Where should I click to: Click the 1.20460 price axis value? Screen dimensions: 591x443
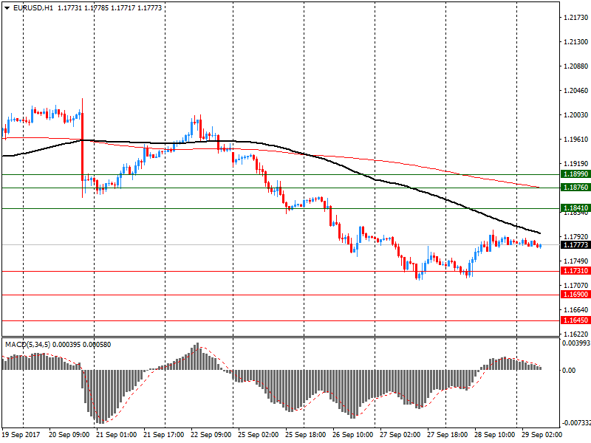(x=575, y=90)
